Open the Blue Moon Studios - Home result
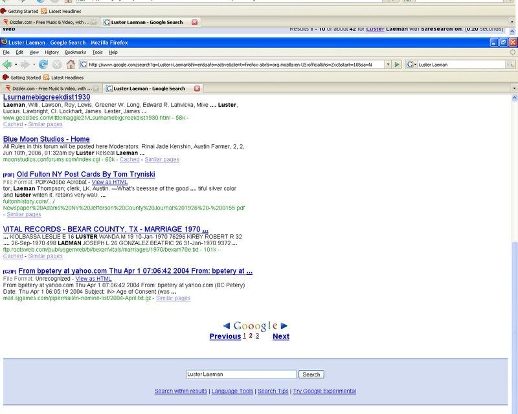Image resolution: width=518 pixels, height=414 pixels. (46, 139)
